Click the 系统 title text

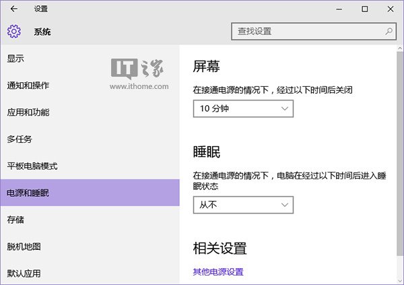point(42,32)
